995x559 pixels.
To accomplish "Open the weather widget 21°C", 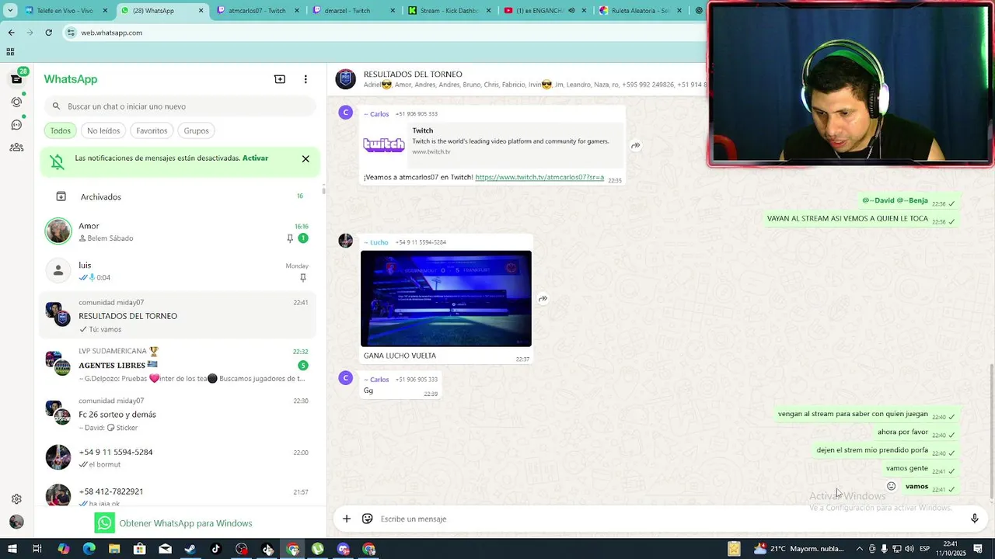I will coord(798,549).
